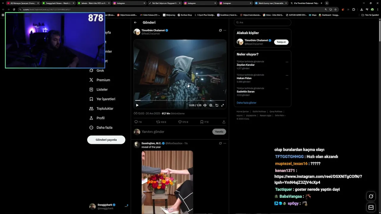Open Grok icon on Chalamet's post header
Screen dimensions: 381x214
(220, 30)
